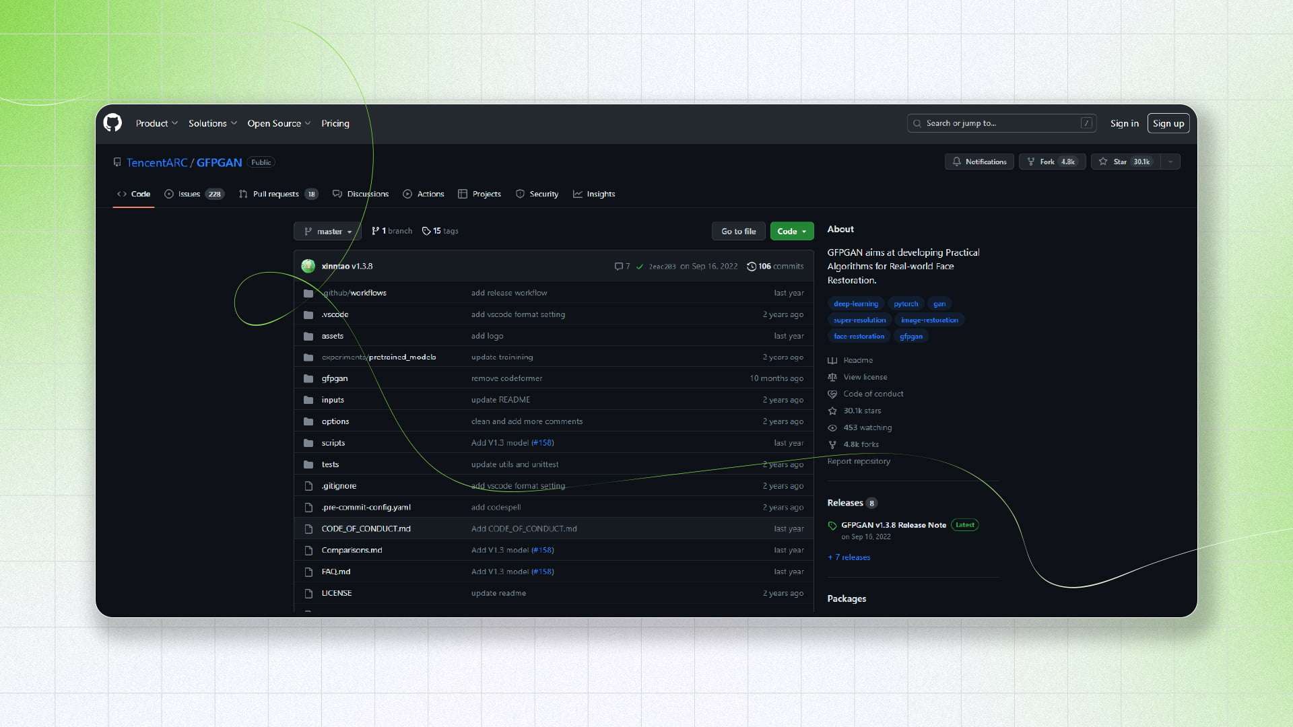Open the Product dropdown menu
Image resolution: width=1293 pixels, height=727 pixels.
(156, 123)
